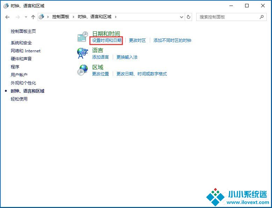Go to 网络和 Internet category
The image size is (272, 208).
(26, 51)
